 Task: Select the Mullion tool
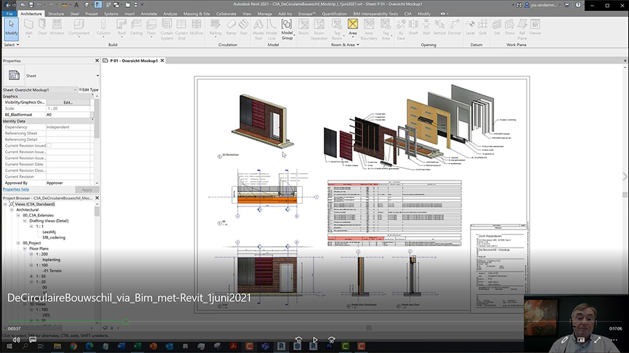tap(196, 27)
